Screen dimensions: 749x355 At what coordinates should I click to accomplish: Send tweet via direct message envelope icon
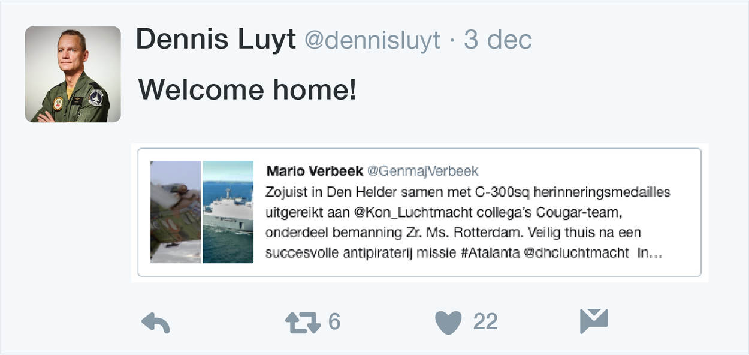click(x=594, y=321)
